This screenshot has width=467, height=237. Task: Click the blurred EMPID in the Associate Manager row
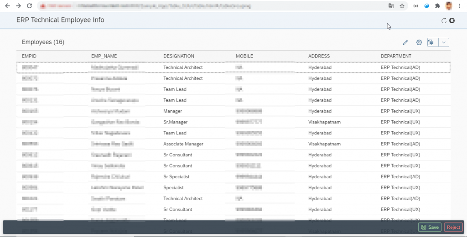pos(30,144)
